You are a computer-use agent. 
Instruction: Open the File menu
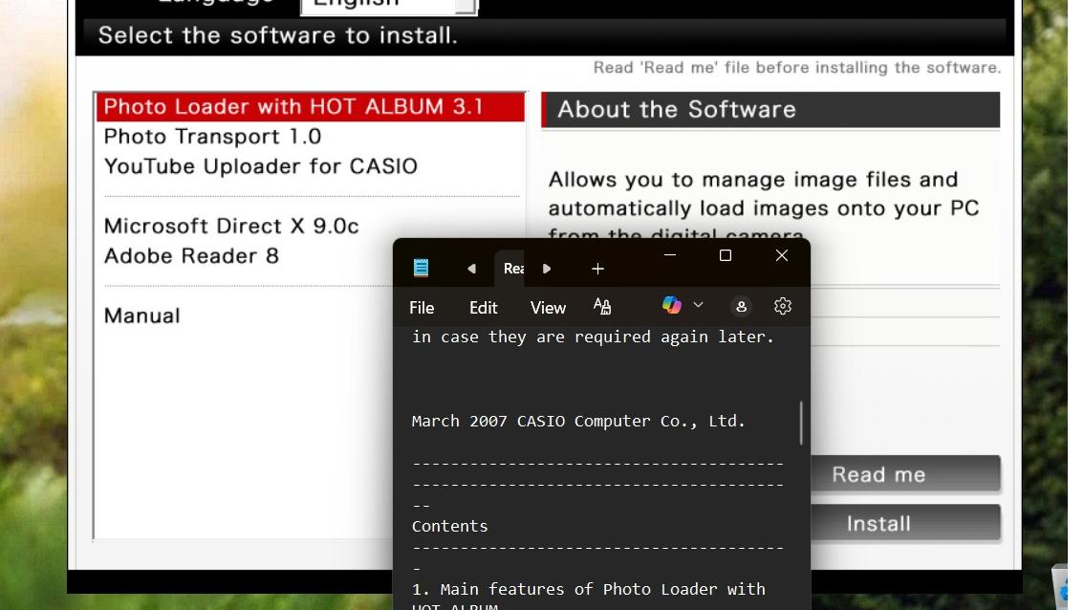422,307
